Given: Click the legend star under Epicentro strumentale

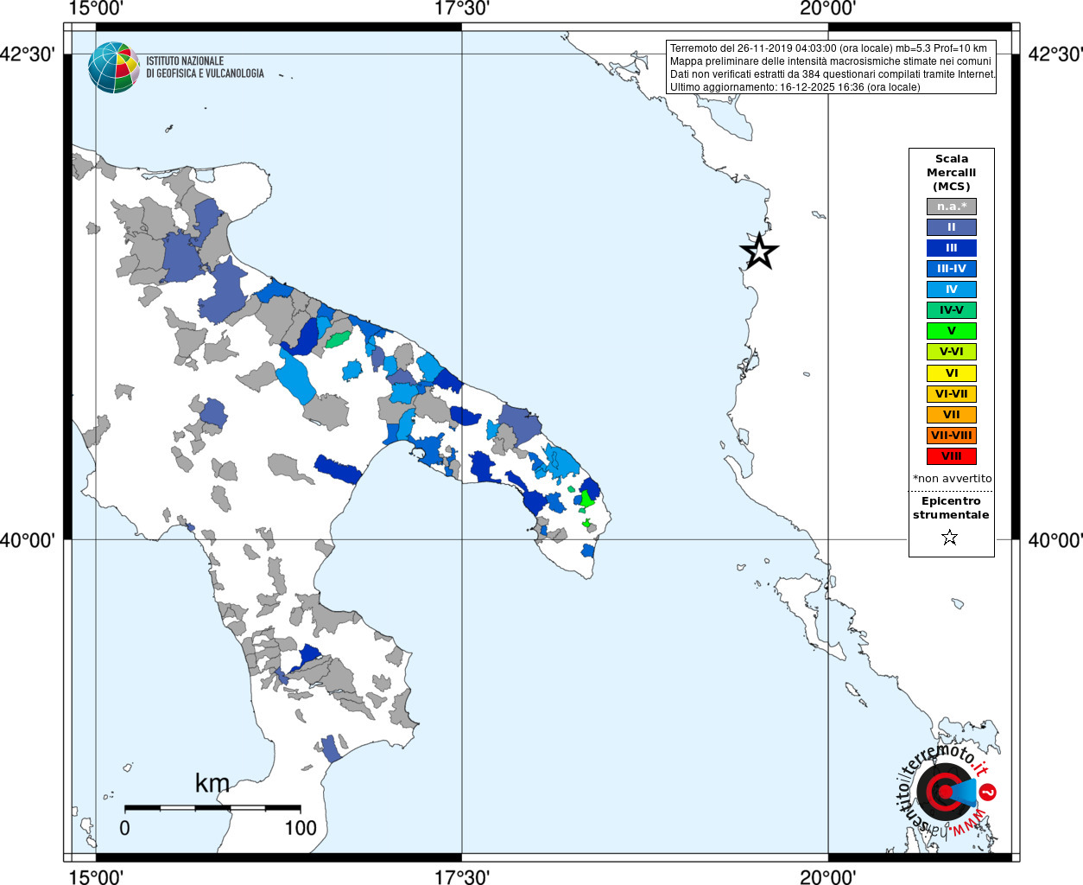Looking at the screenshot, I should (950, 538).
